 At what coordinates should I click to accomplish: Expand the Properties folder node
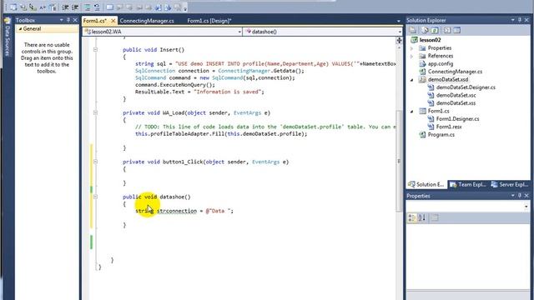point(411,48)
